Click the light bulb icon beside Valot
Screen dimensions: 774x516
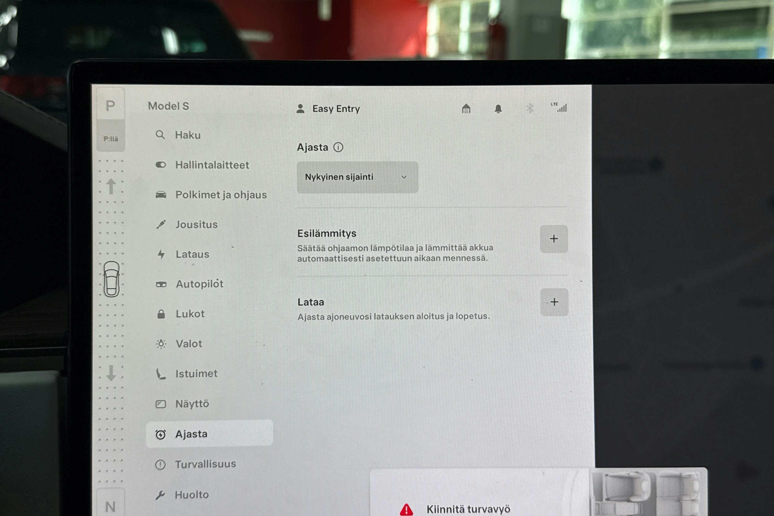[x=161, y=344]
